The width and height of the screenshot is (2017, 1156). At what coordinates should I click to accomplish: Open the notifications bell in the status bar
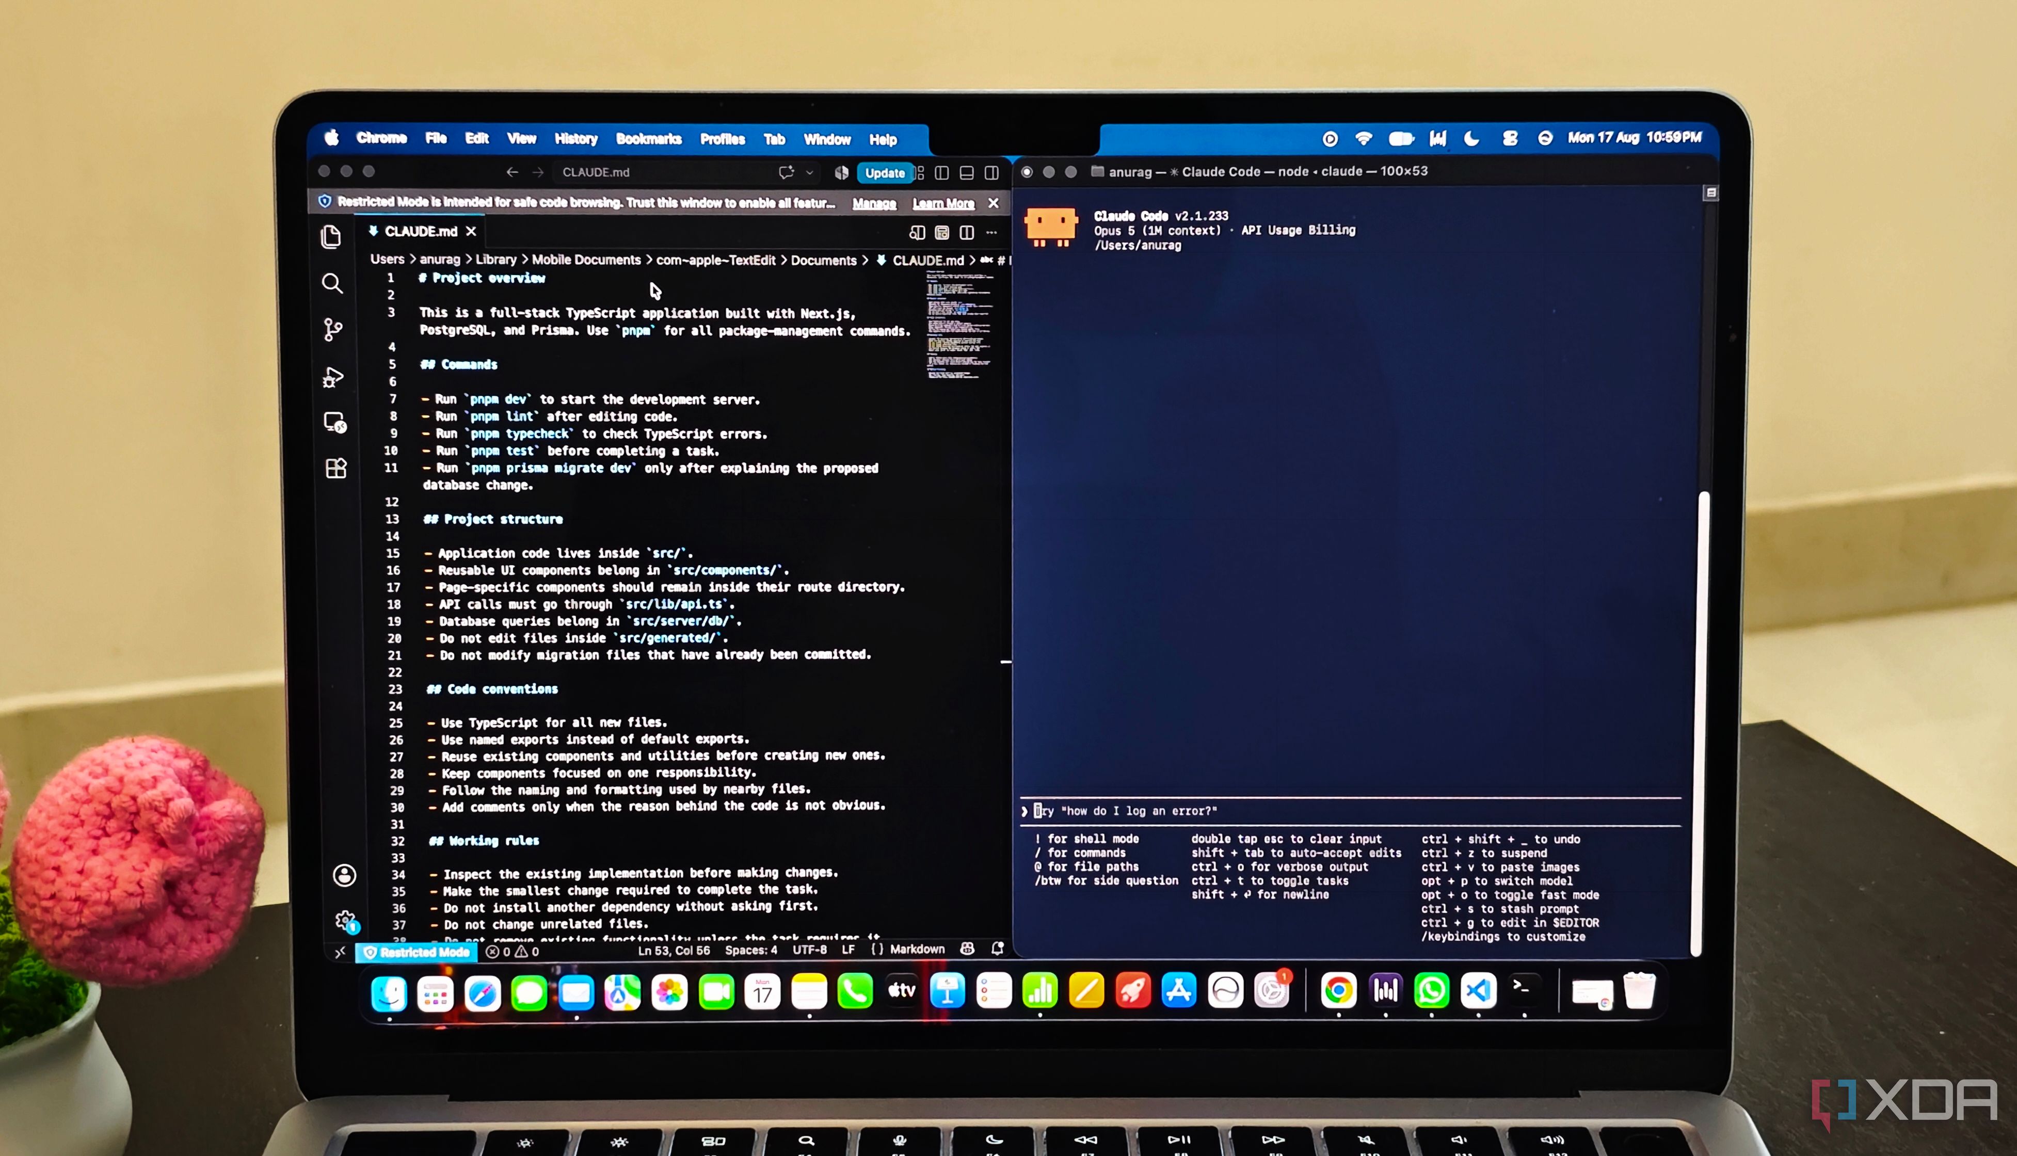click(x=998, y=949)
